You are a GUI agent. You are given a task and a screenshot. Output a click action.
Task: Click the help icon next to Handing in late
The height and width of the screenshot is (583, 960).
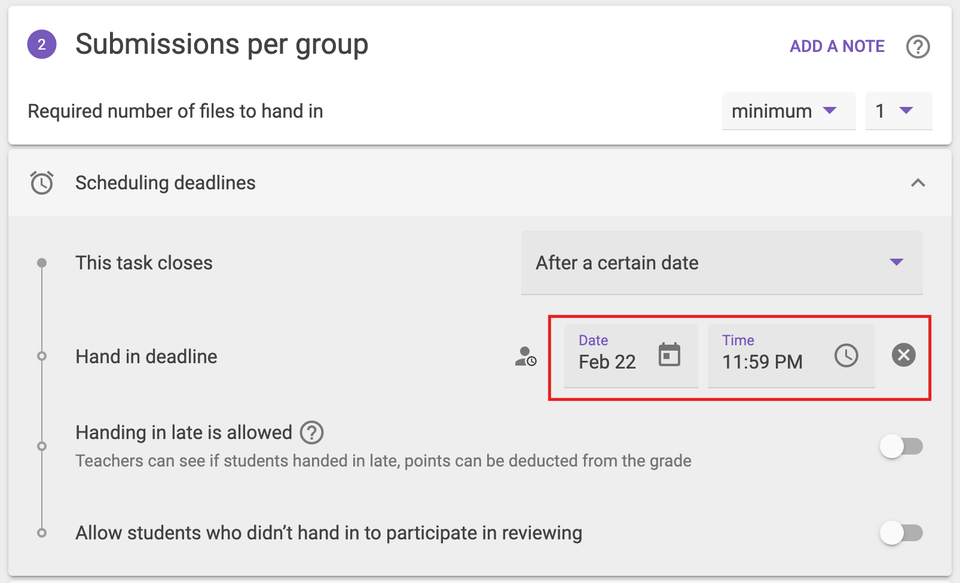311,432
